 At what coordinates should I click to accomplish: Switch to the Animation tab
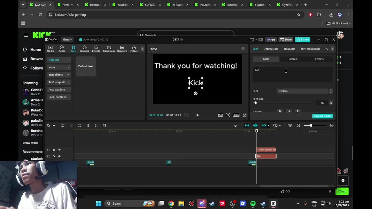(x=271, y=49)
